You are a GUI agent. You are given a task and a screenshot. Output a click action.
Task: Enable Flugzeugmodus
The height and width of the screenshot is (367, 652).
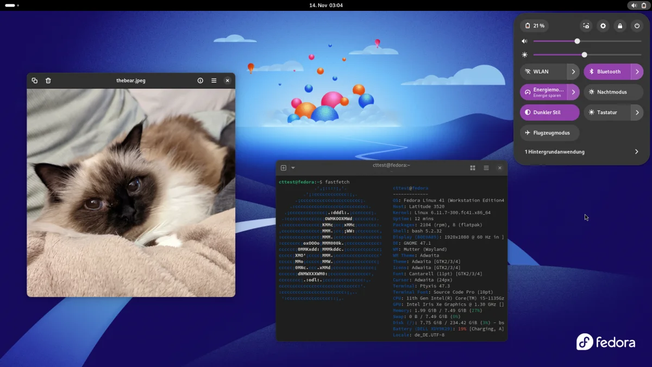[x=550, y=133]
